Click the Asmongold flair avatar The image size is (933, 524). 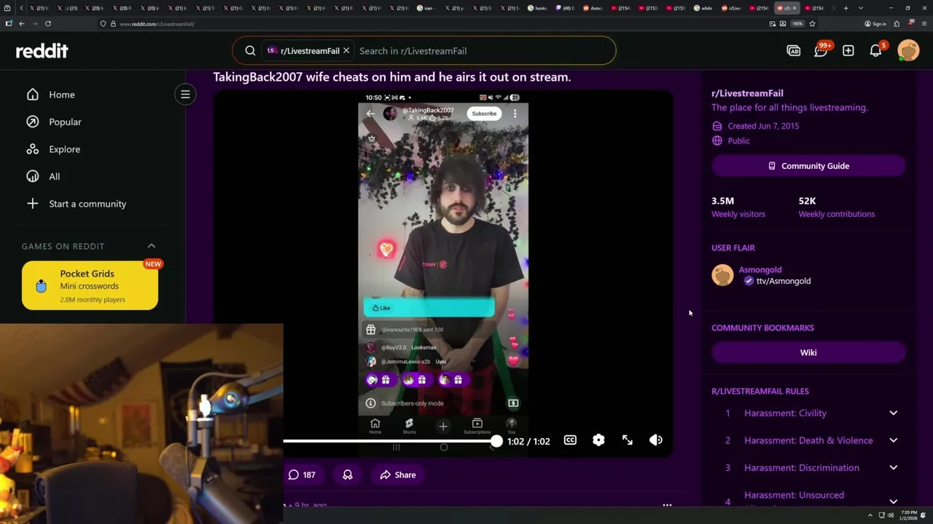[x=722, y=275]
